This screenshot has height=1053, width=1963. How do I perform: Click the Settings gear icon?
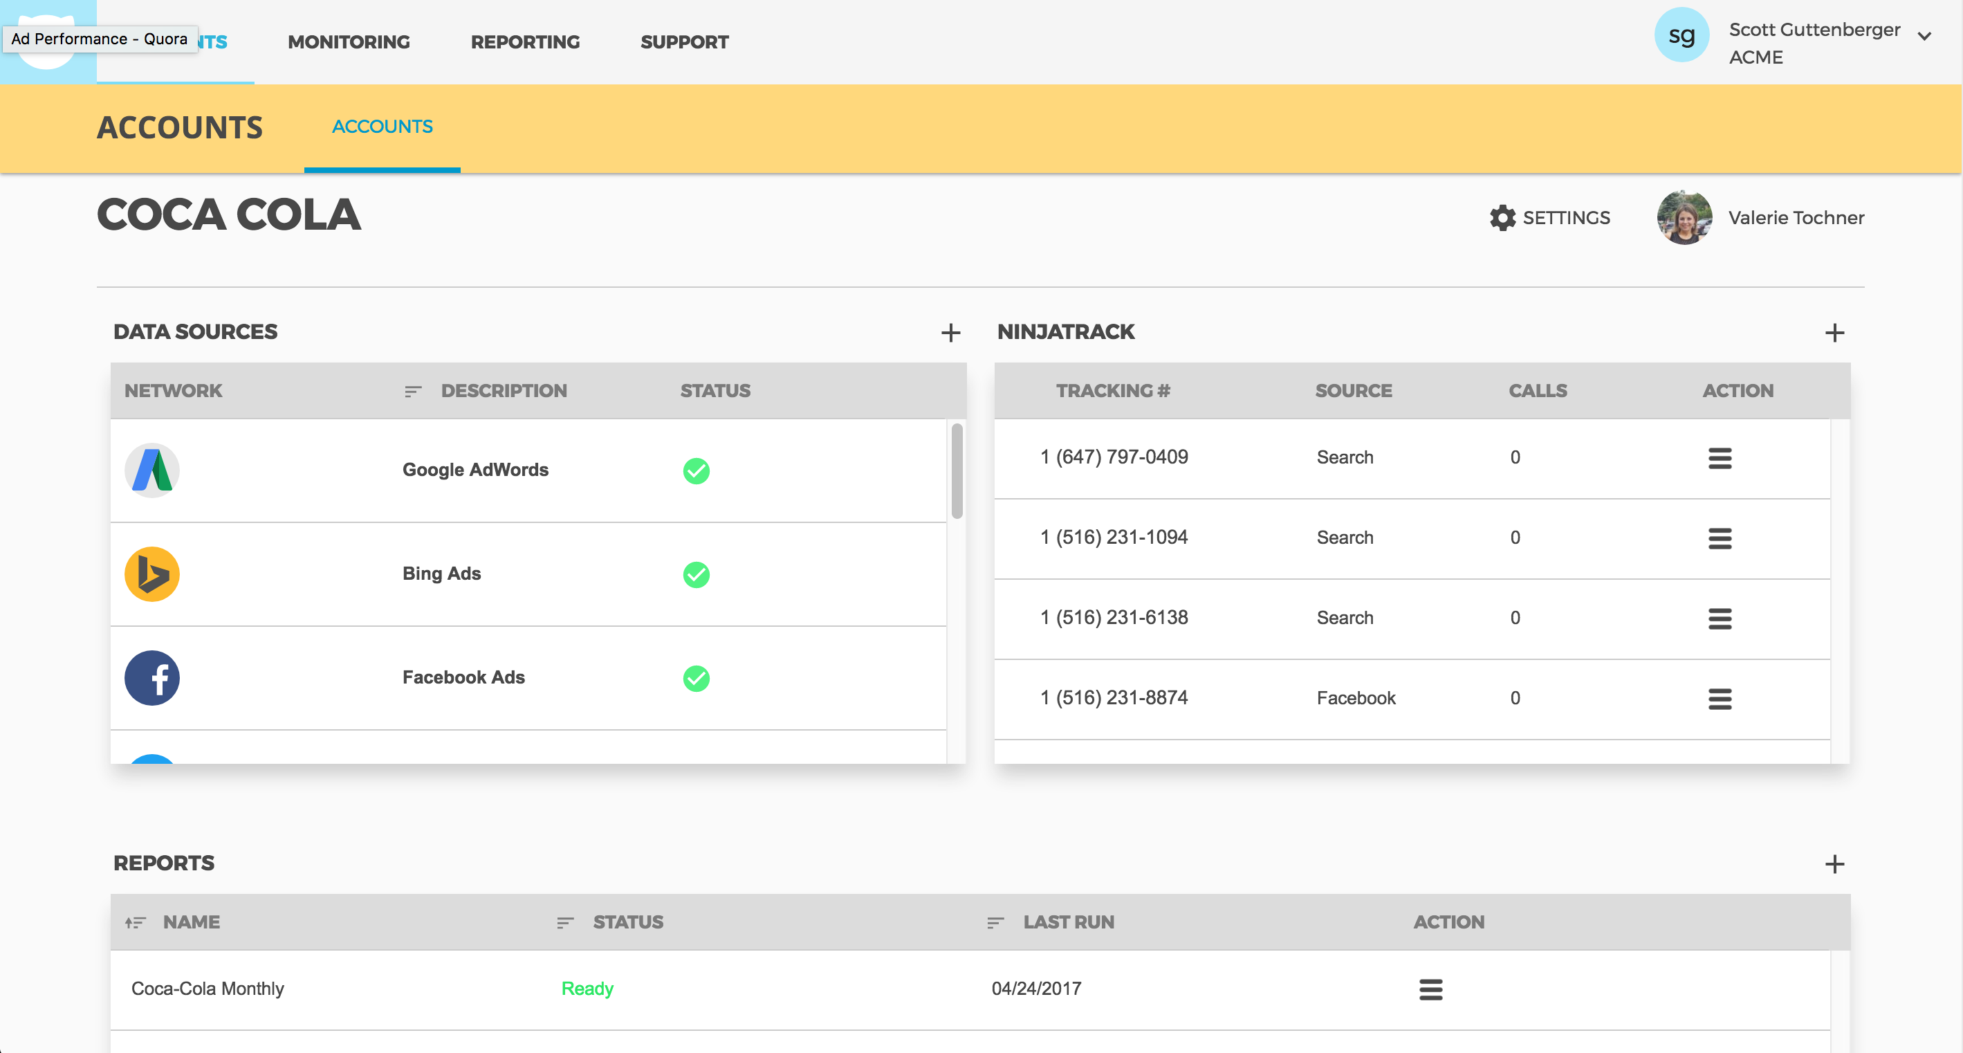point(1502,217)
